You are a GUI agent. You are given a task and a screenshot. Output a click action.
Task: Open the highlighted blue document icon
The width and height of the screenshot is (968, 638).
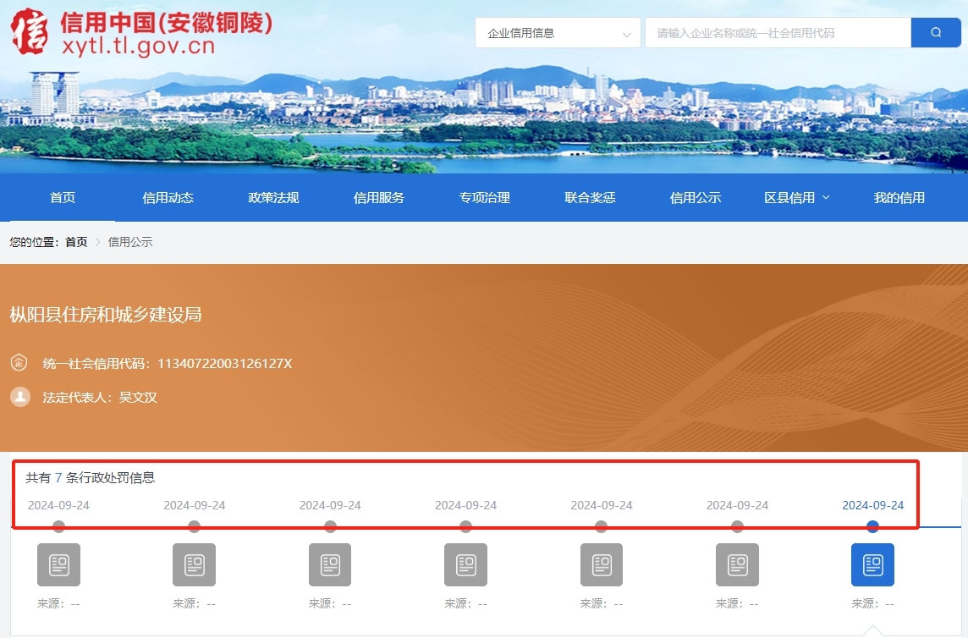point(872,564)
